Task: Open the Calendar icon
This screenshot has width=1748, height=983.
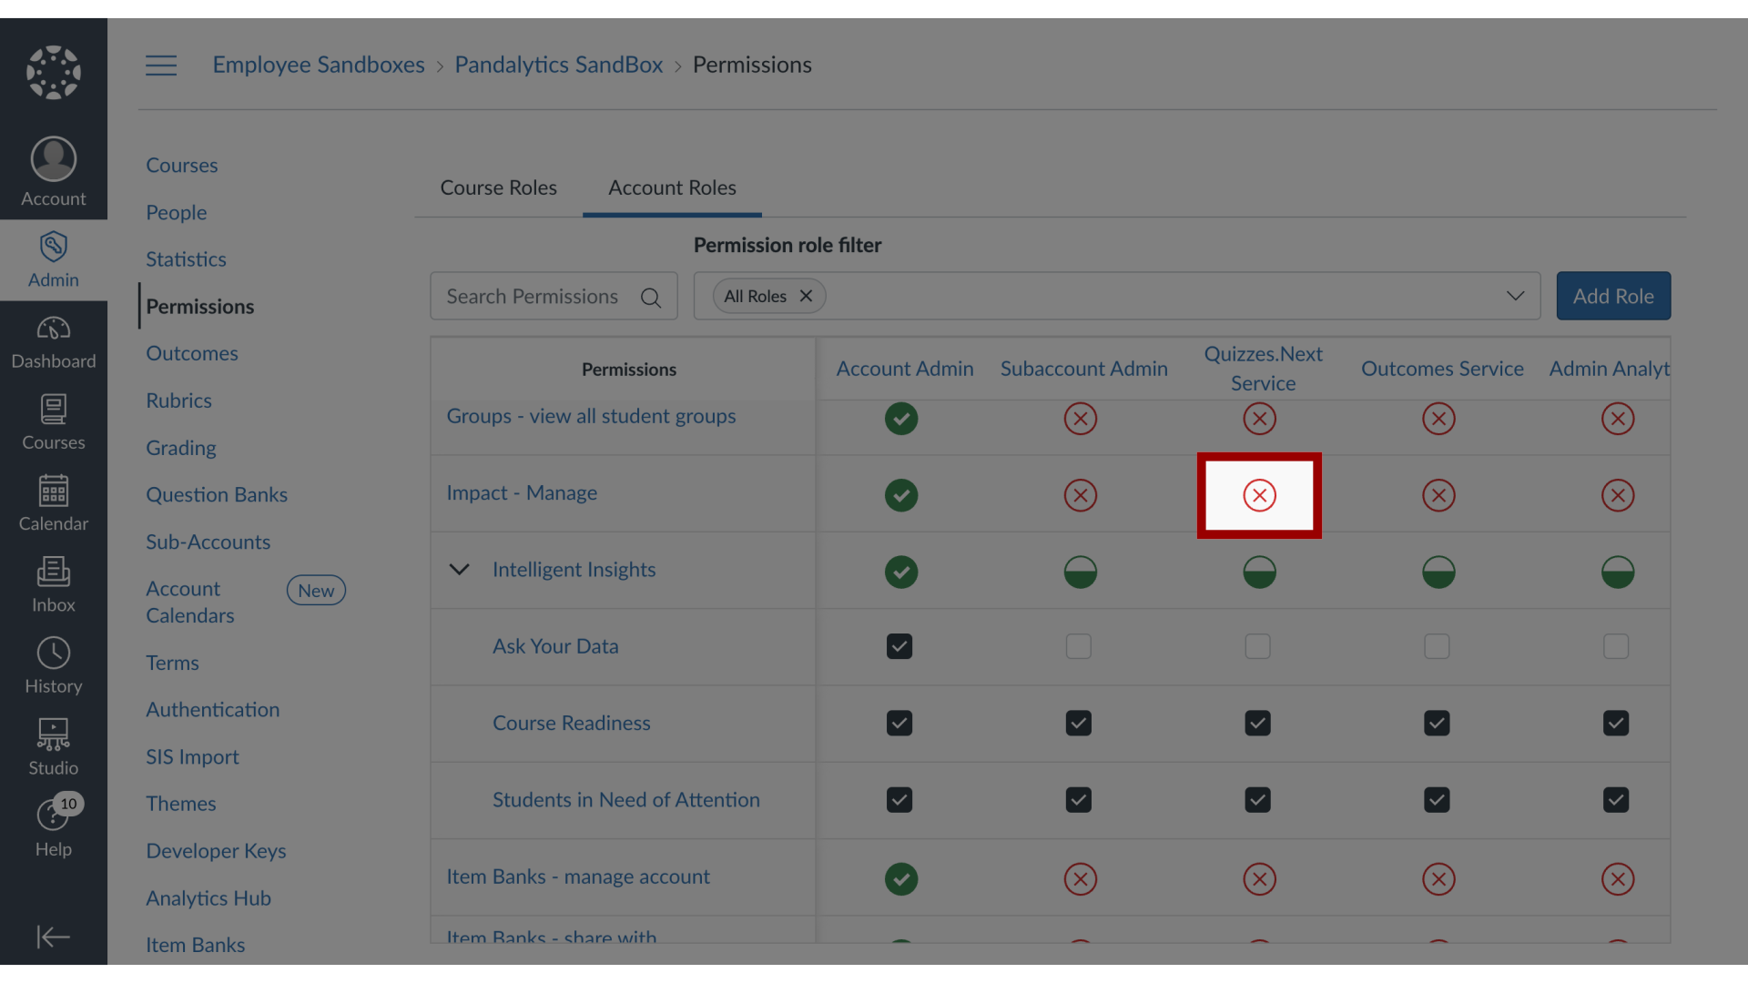Action: (54, 491)
